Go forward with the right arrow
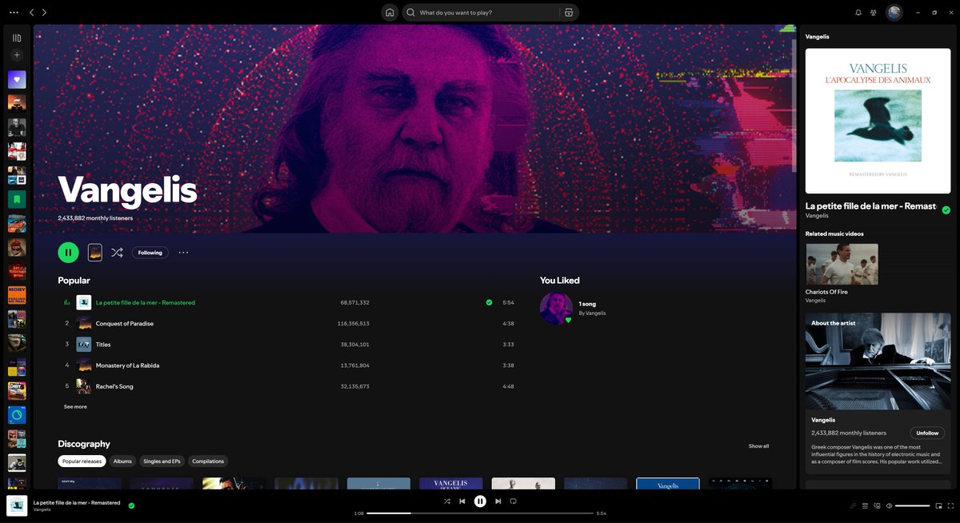 point(44,13)
